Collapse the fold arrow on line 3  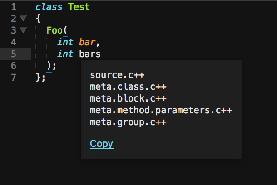coord(24,31)
